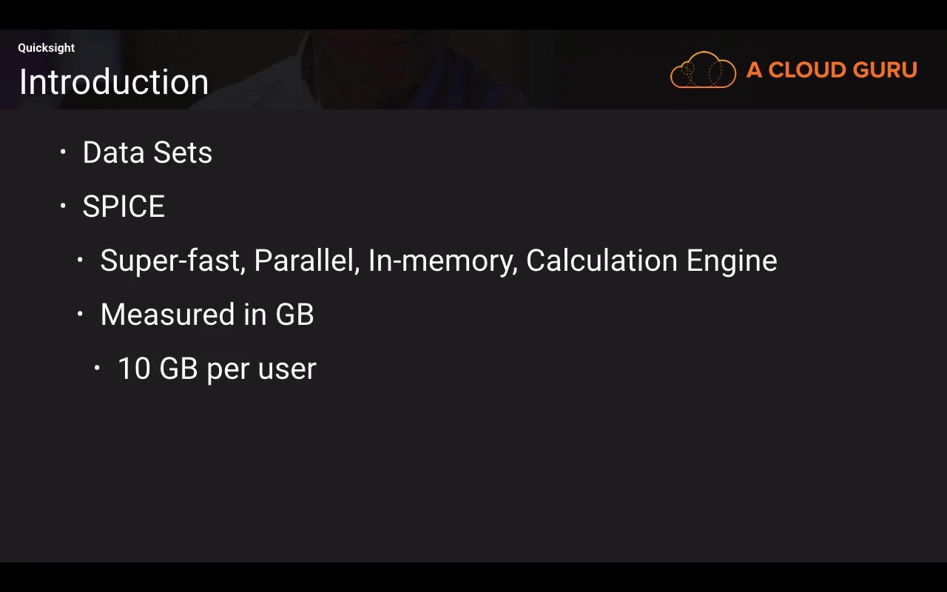Click the bullet dot before 10 GB per user

pyautogui.click(x=97, y=369)
